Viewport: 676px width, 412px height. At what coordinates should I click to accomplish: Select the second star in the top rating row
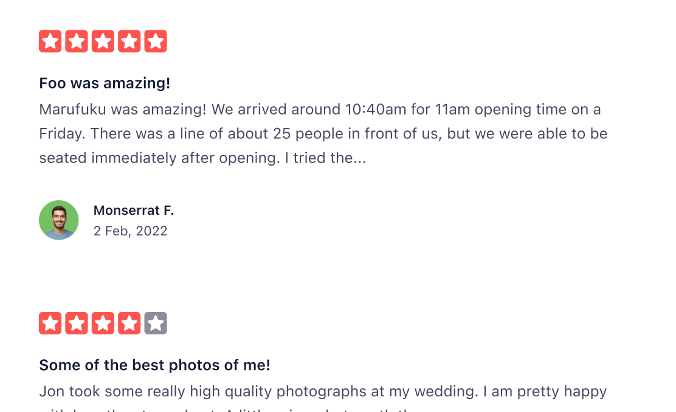click(77, 41)
